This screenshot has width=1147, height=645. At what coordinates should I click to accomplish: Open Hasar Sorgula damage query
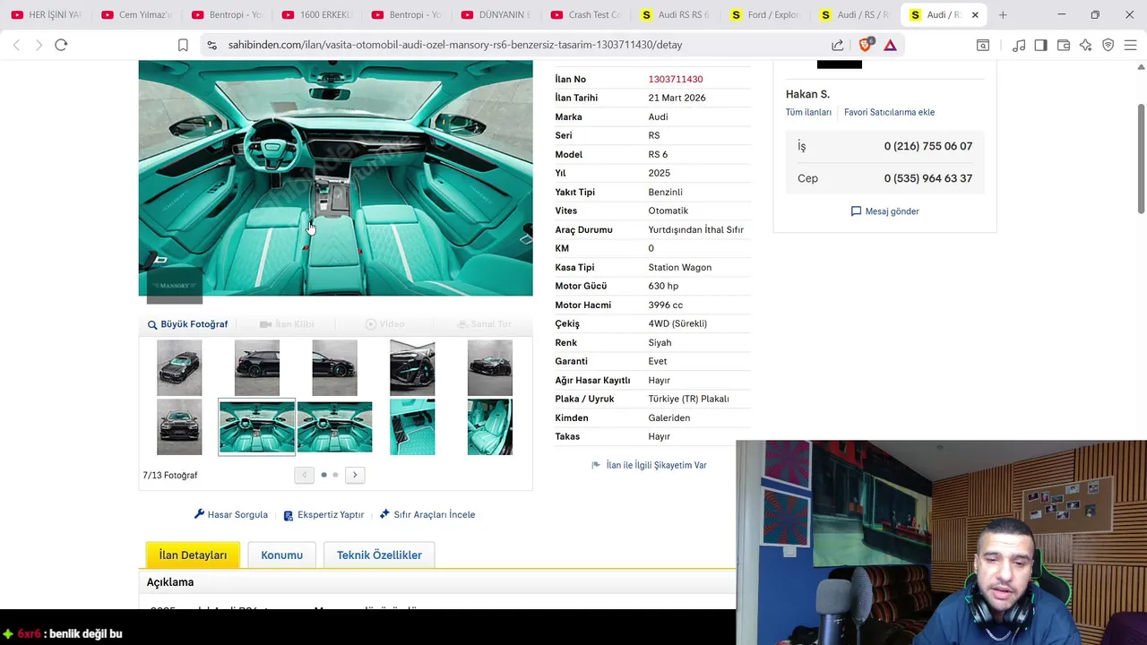(x=231, y=515)
